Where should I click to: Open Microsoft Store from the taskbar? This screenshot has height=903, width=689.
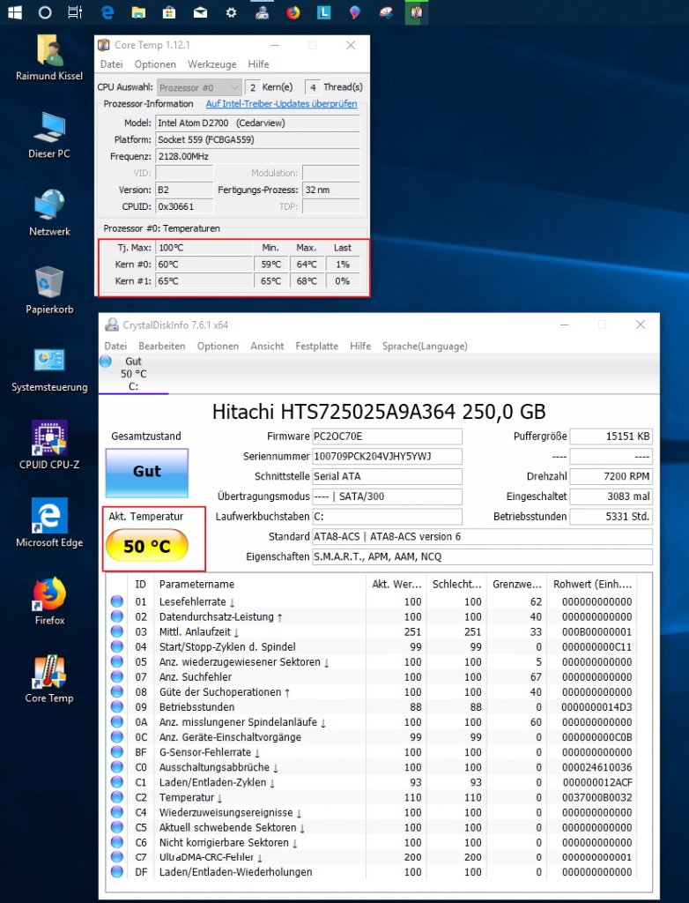(169, 12)
